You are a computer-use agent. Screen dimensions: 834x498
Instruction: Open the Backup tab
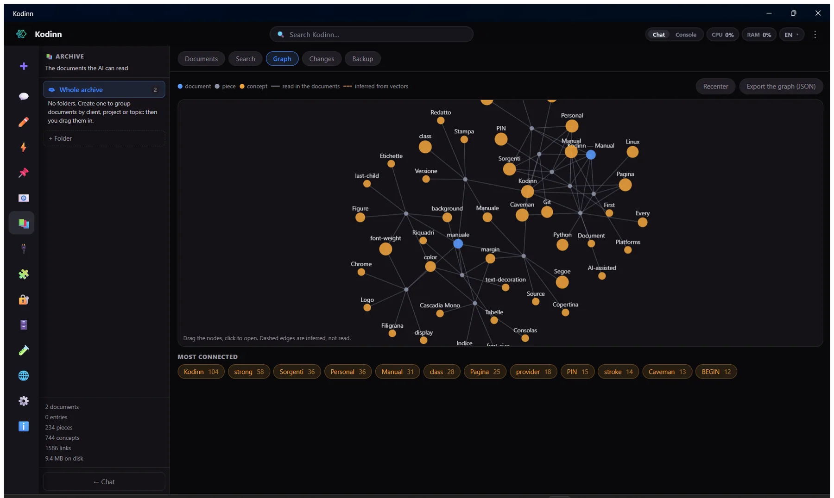point(362,59)
